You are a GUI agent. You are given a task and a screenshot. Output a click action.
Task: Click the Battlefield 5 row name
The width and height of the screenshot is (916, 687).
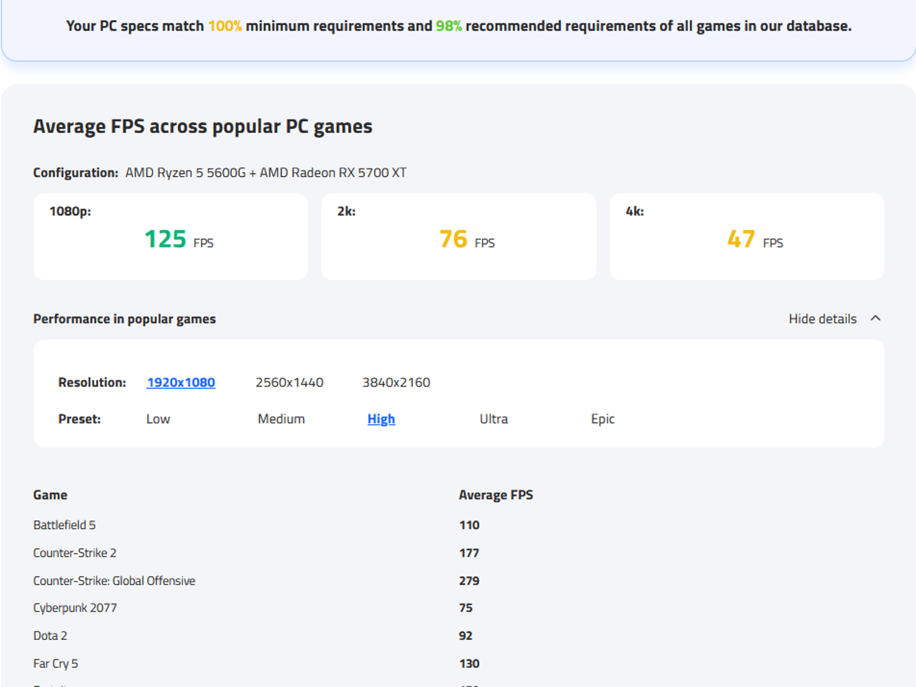pyautogui.click(x=64, y=525)
